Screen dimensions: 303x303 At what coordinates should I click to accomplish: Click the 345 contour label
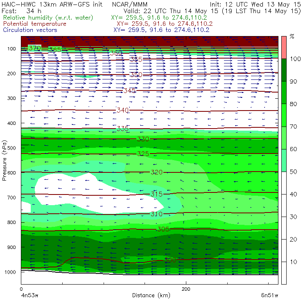[129, 90]
